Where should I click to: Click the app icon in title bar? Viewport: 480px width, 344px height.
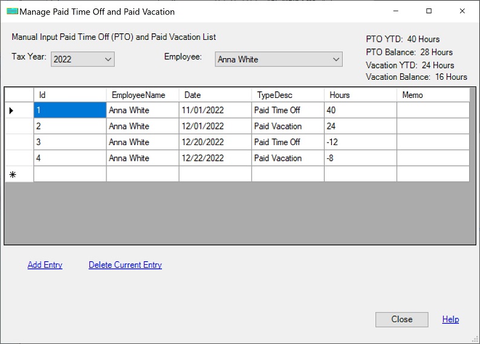point(11,11)
